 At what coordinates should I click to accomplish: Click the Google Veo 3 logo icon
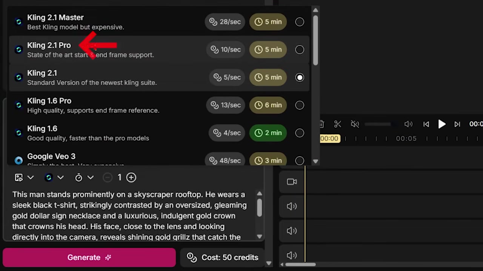18,160
